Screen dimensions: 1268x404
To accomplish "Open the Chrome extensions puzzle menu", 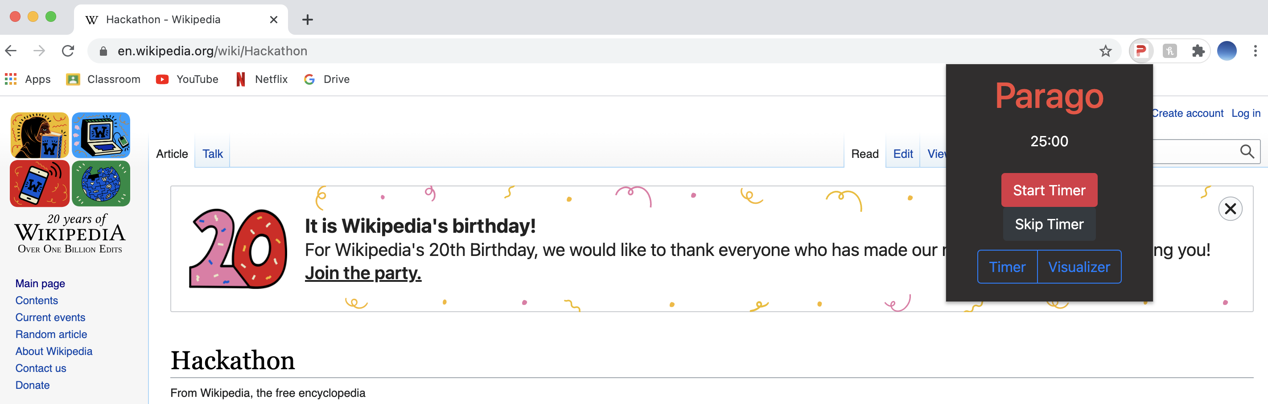I will [x=1198, y=51].
